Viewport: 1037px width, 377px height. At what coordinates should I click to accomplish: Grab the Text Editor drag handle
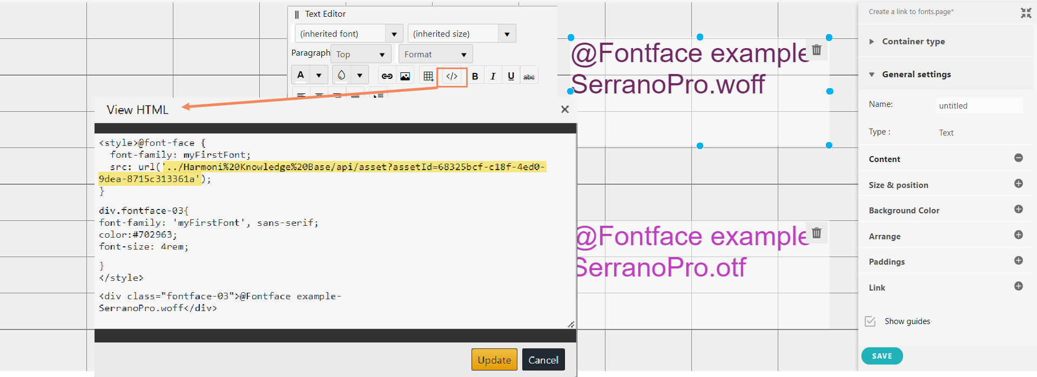[297, 15]
